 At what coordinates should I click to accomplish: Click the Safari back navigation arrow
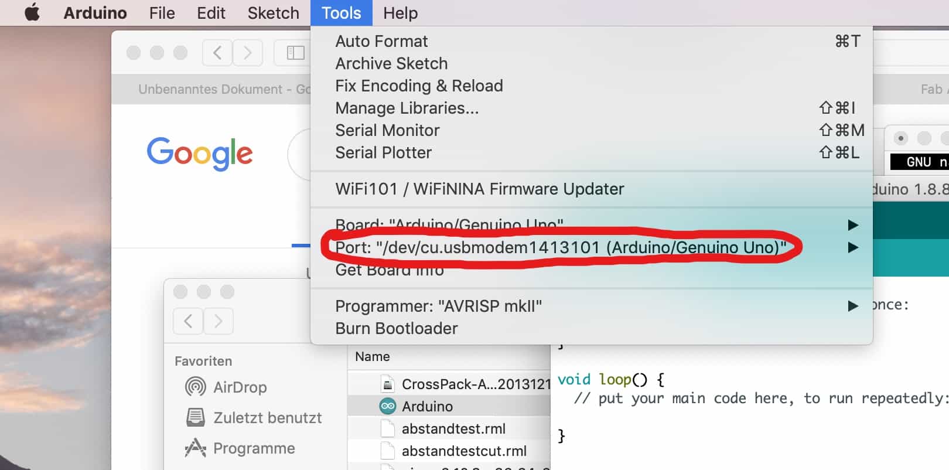pos(217,53)
